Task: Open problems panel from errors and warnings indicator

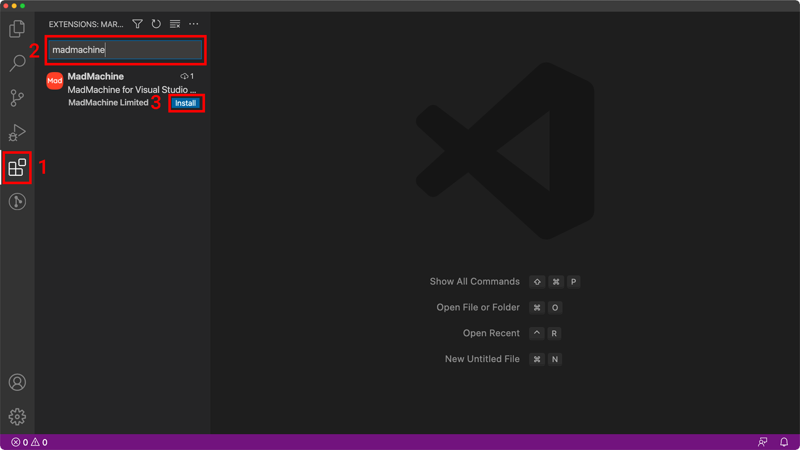Action: point(29,442)
